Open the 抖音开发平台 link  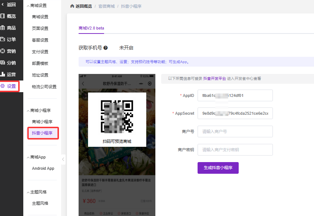[214, 79]
